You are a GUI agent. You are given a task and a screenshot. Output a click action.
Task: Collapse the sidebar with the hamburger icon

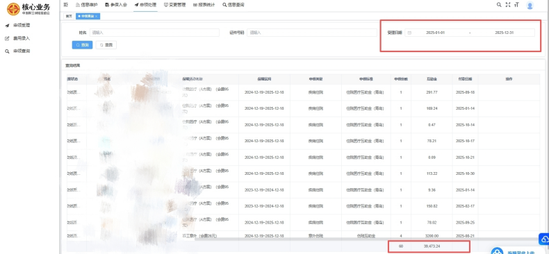66,5
